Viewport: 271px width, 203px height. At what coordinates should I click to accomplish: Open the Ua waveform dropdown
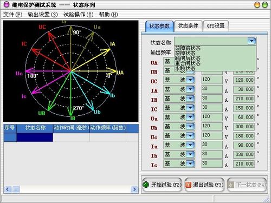[190, 117]
